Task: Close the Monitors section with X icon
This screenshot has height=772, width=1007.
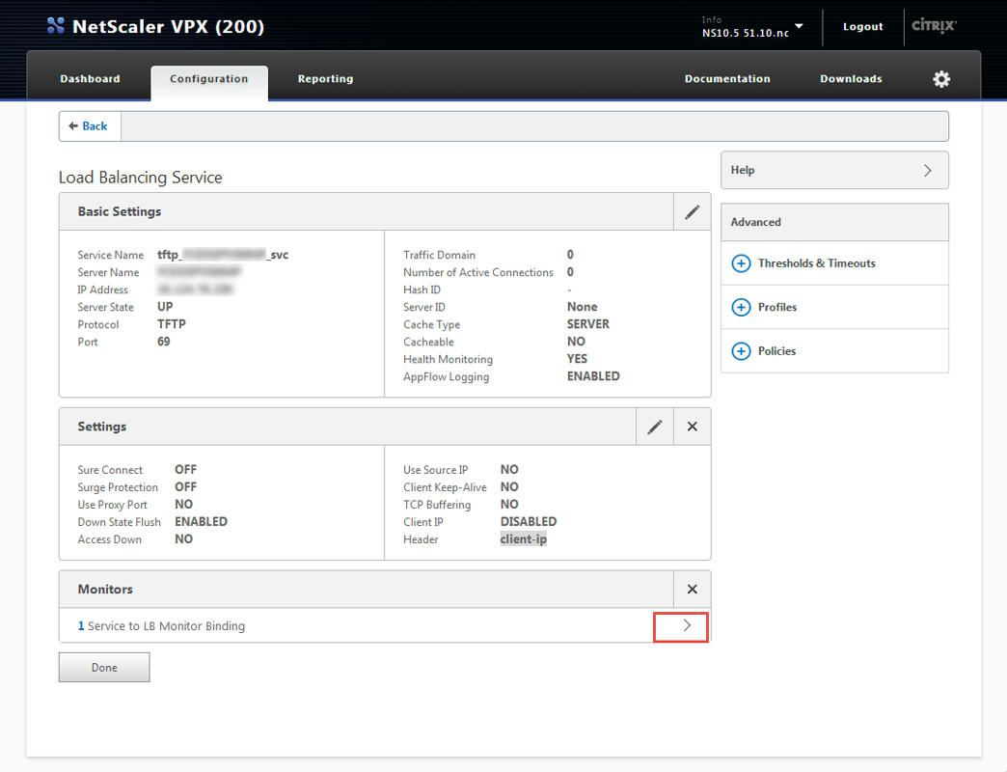Action: pos(692,590)
